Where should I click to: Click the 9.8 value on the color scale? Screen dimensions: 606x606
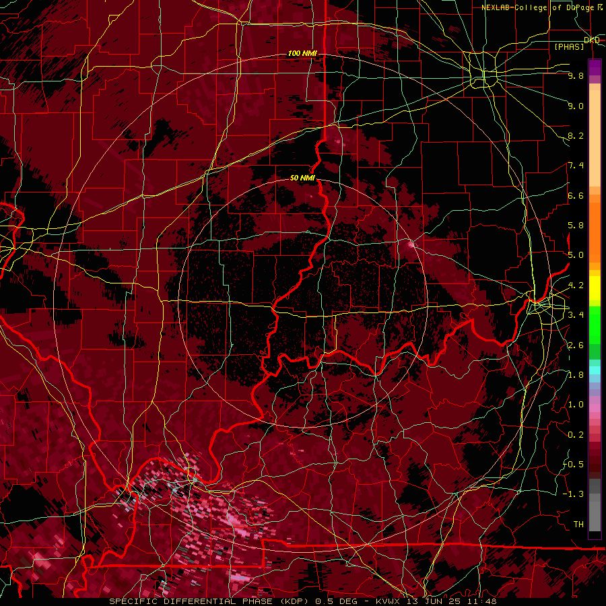coord(576,75)
